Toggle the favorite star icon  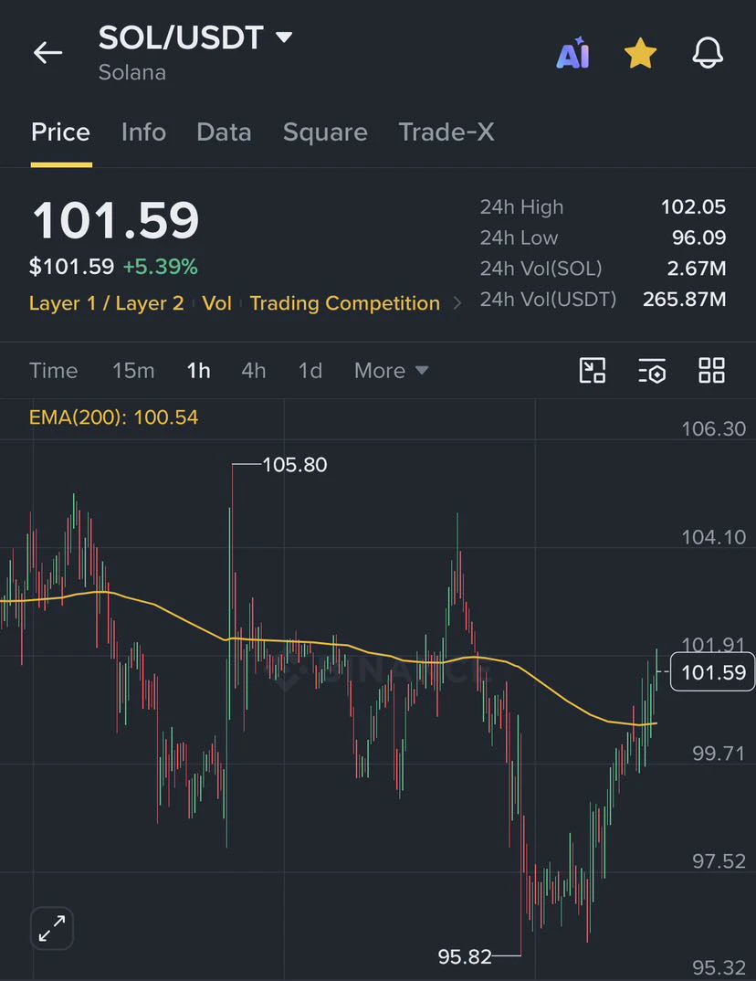pos(640,53)
